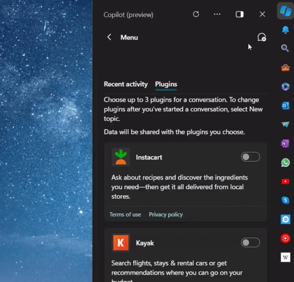The height and width of the screenshot is (282, 294).
Task: Switch to the Recent activity tab
Action: click(x=125, y=84)
